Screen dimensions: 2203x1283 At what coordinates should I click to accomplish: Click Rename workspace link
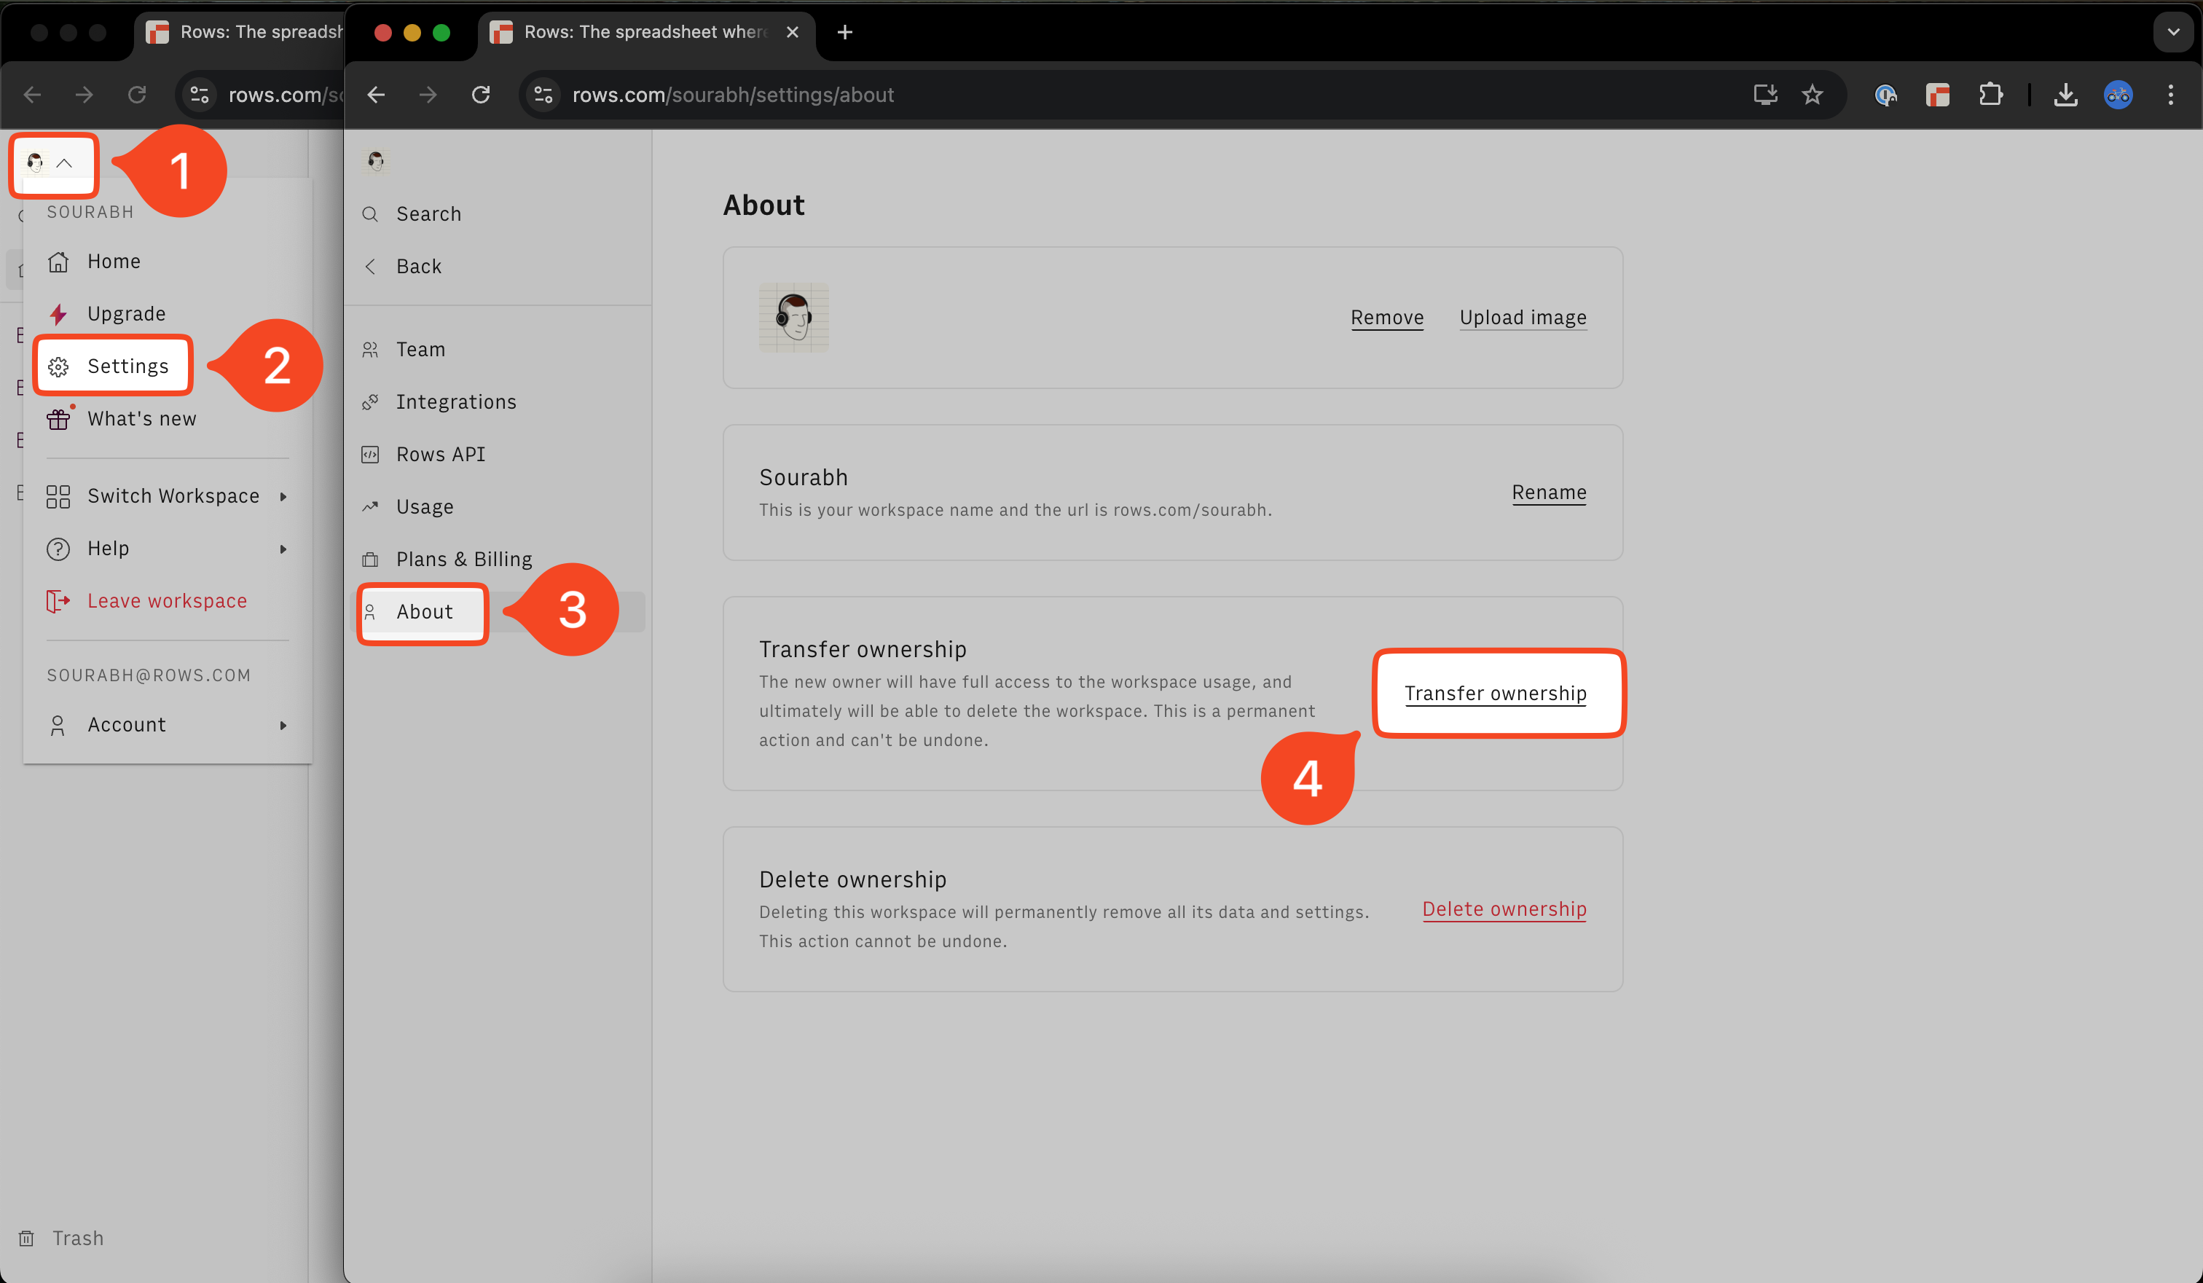point(1549,492)
